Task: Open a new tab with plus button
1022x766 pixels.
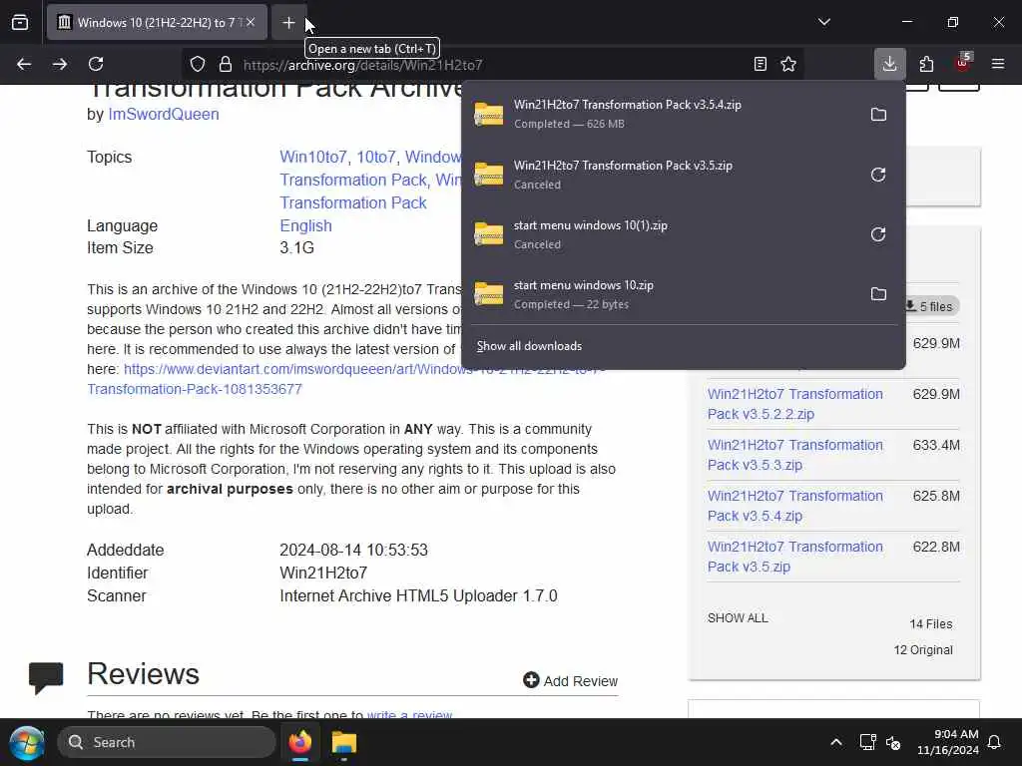Action: tap(288, 23)
